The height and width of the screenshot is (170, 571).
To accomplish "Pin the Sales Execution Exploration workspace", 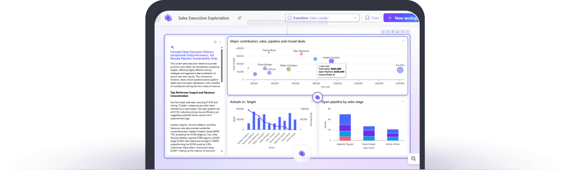I will click(x=240, y=18).
